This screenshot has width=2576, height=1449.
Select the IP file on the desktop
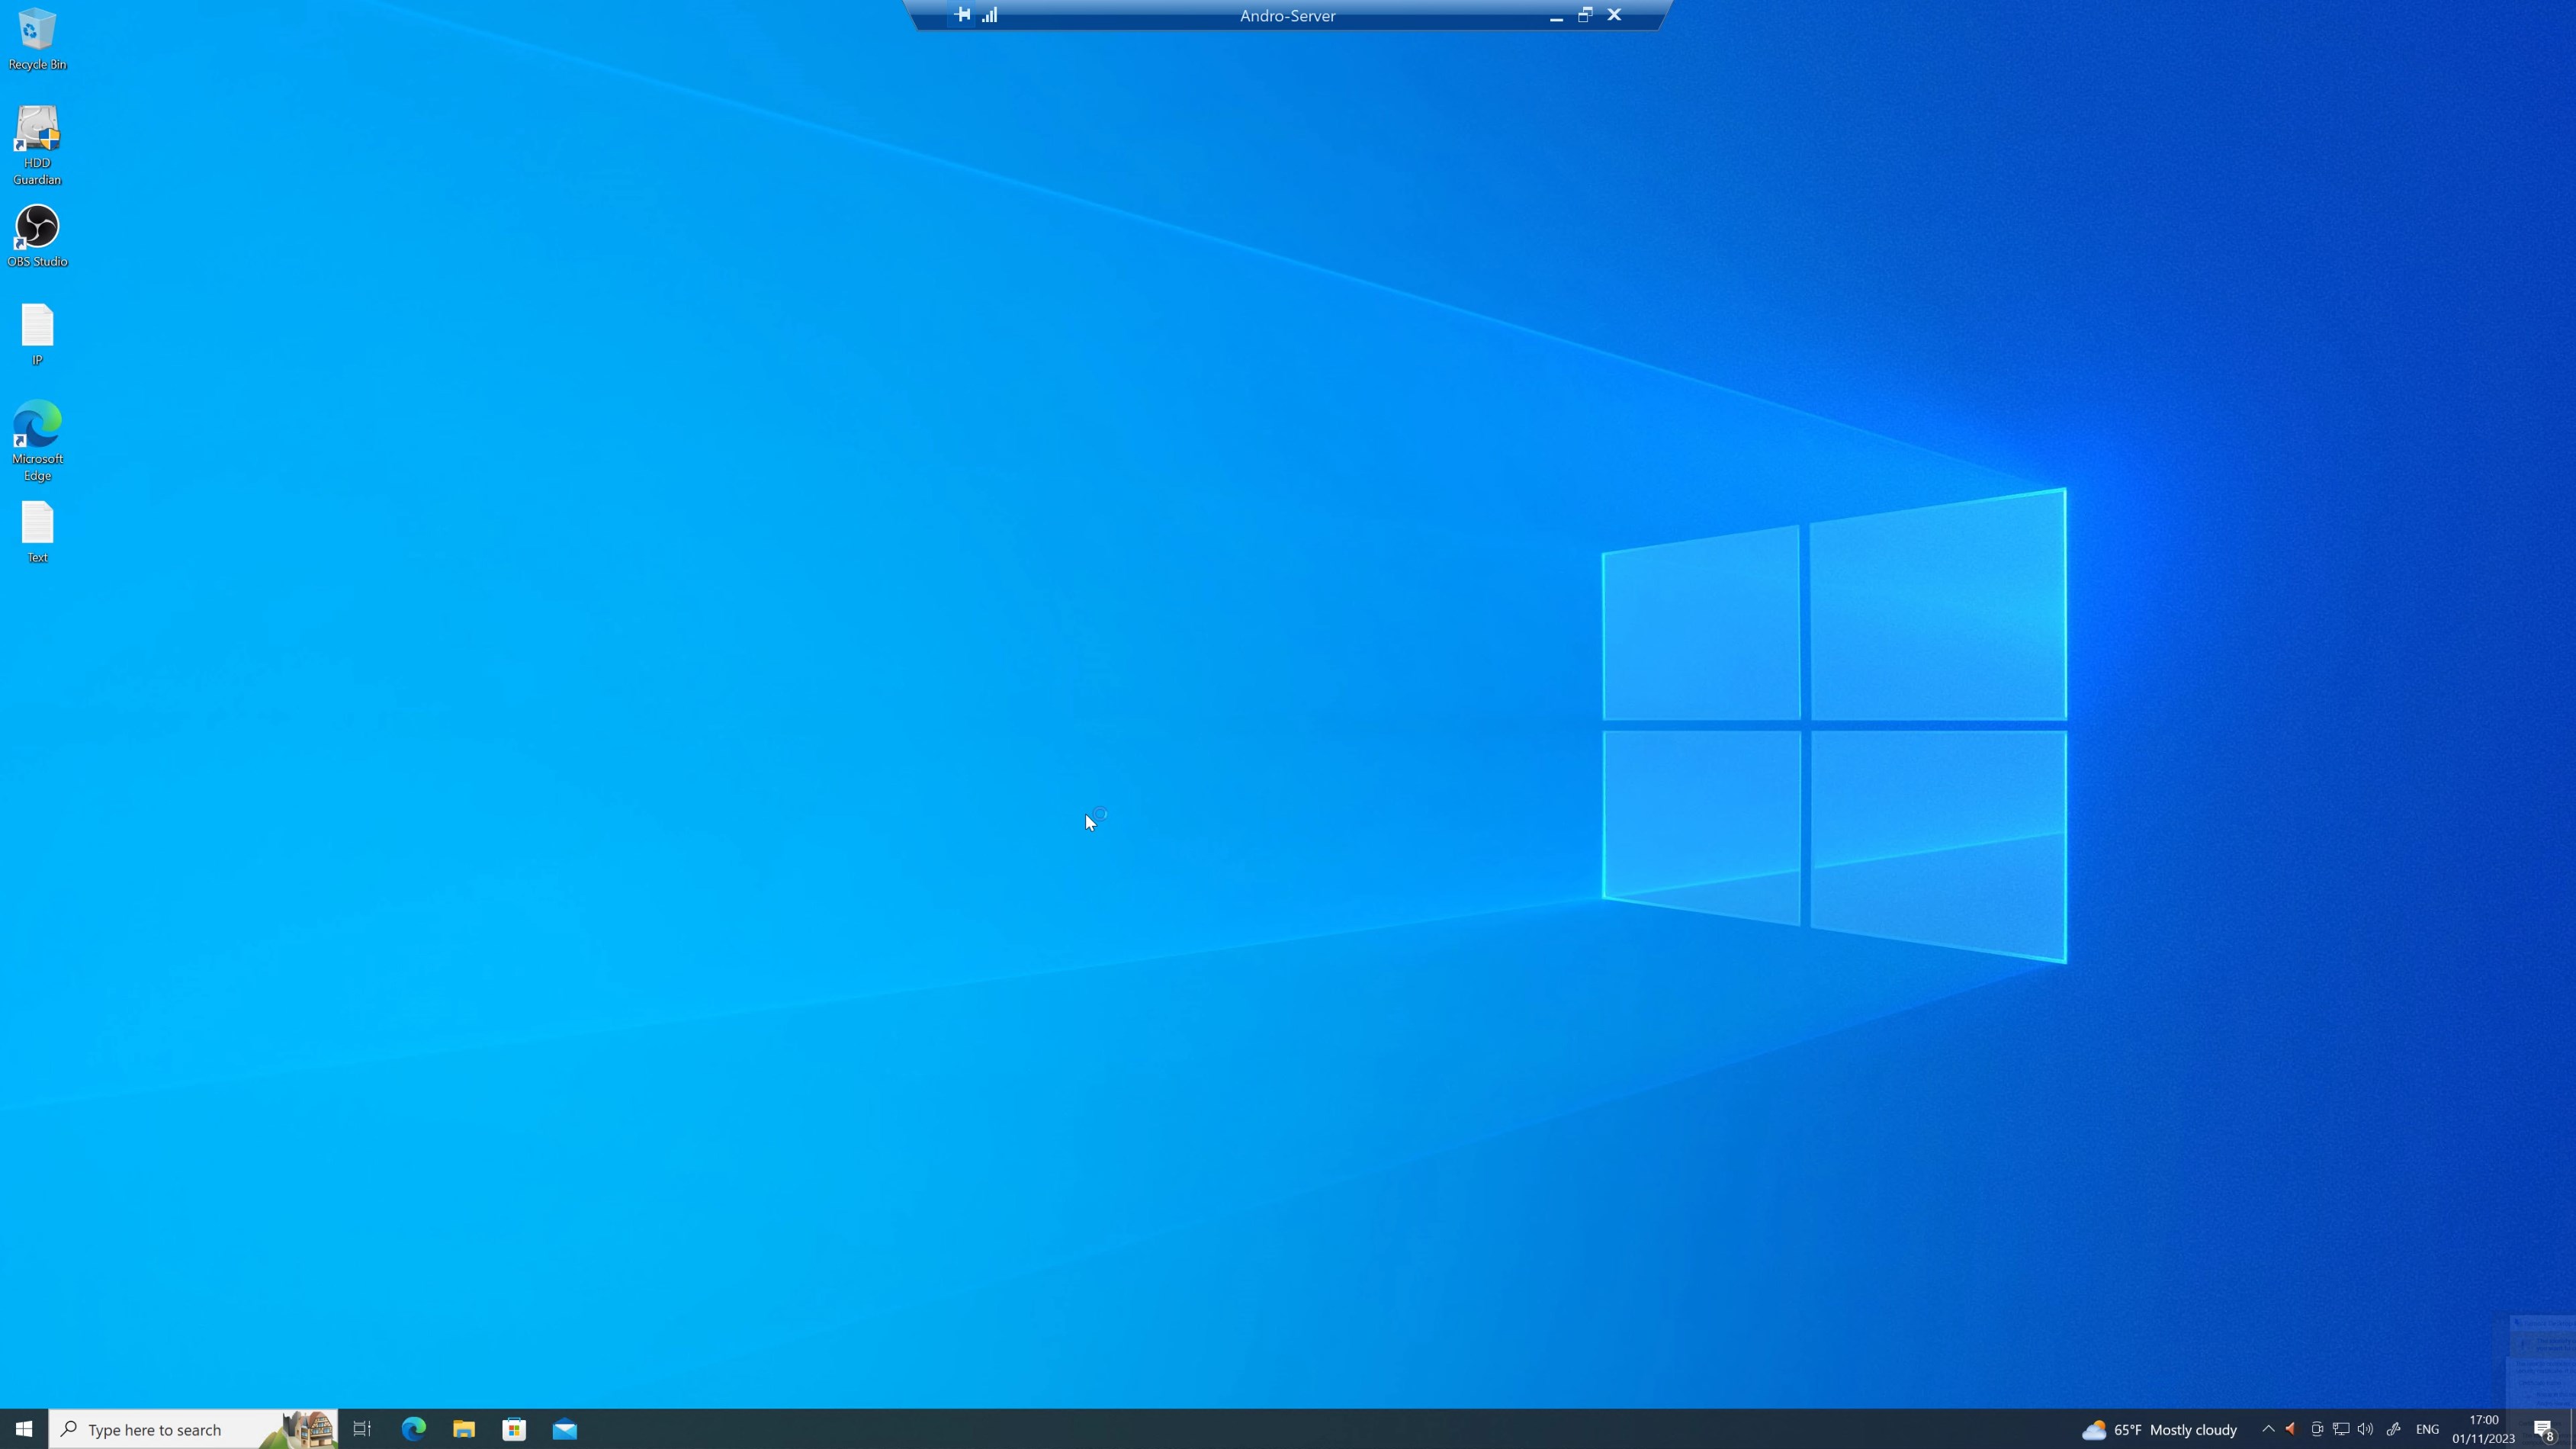point(37,334)
